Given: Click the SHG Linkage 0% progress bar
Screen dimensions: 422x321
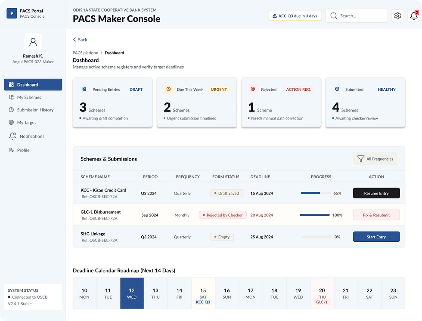Looking at the screenshot, I should pos(317,237).
